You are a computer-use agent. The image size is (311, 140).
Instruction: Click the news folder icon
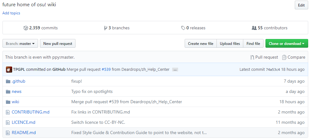point(8,92)
